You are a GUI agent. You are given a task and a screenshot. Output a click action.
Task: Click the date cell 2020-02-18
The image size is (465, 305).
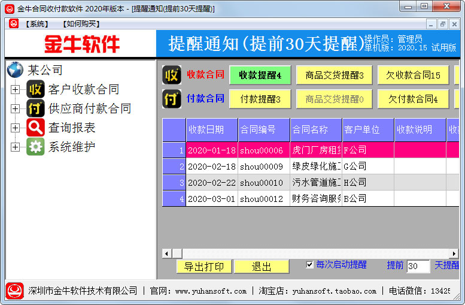[x=212, y=167]
